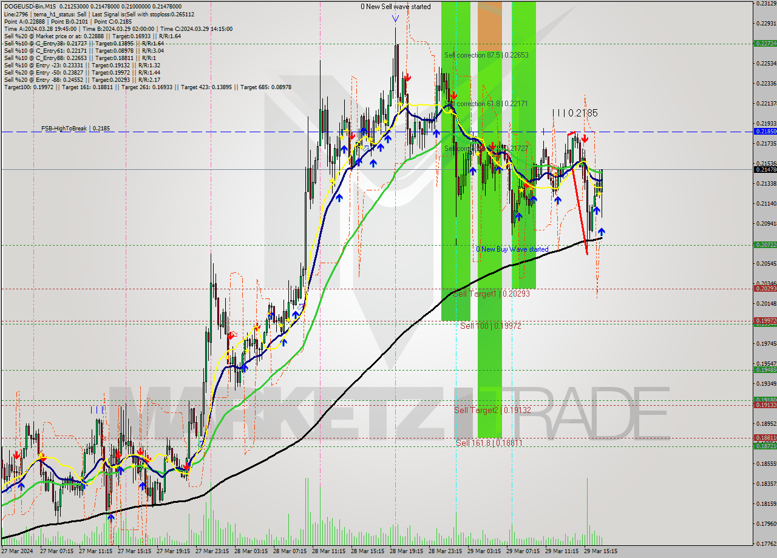Image resolution: width=777 pixels, height=558 pixels.
Task: Click the red 0.20293 price tag
Action: [765, 288]
